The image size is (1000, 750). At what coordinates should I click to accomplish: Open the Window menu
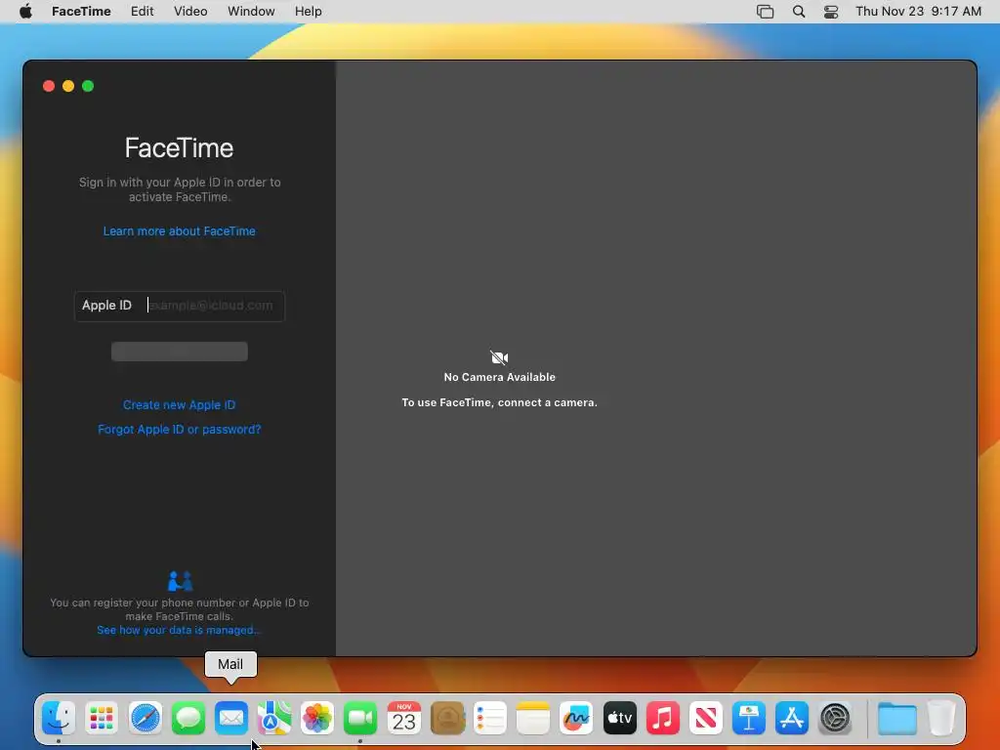[251, 12]
